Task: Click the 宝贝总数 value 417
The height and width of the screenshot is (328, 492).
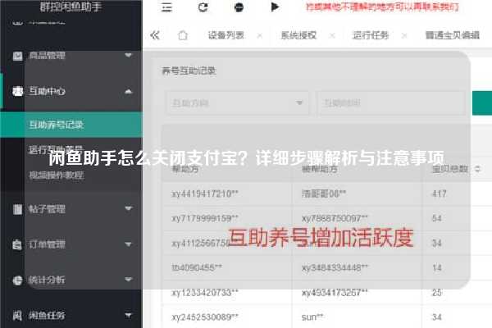Action: [439, 194]
